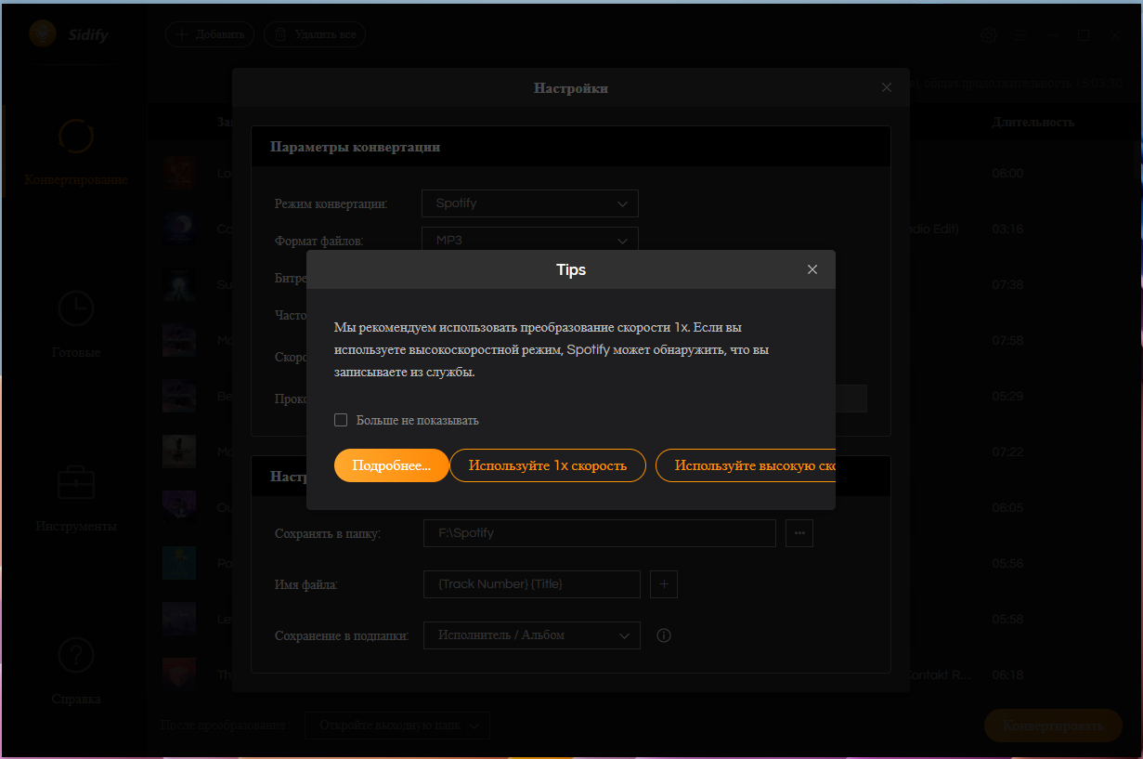Screen dimensions: 1143x759
Task: Open the 'Режим конвертации' Spotify dropdown
Action: point(530,203)
